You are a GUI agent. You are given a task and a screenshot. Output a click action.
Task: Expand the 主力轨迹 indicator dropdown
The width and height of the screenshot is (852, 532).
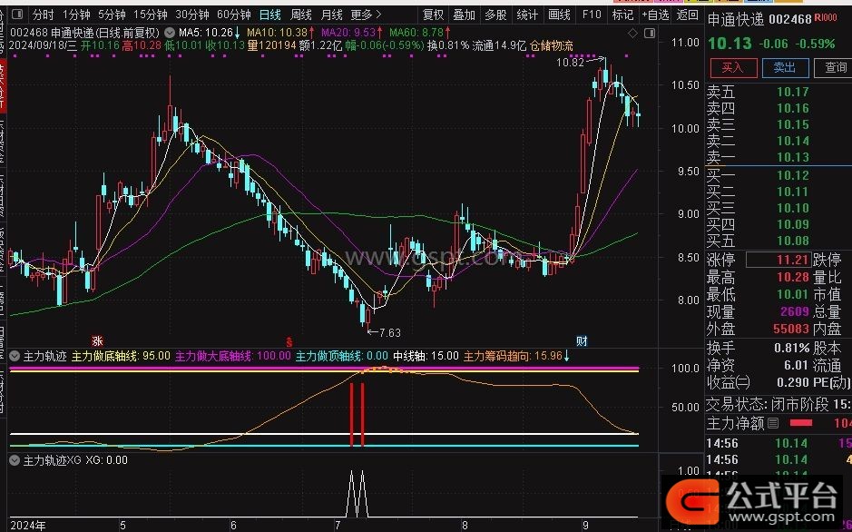click(x=15, y=357)
